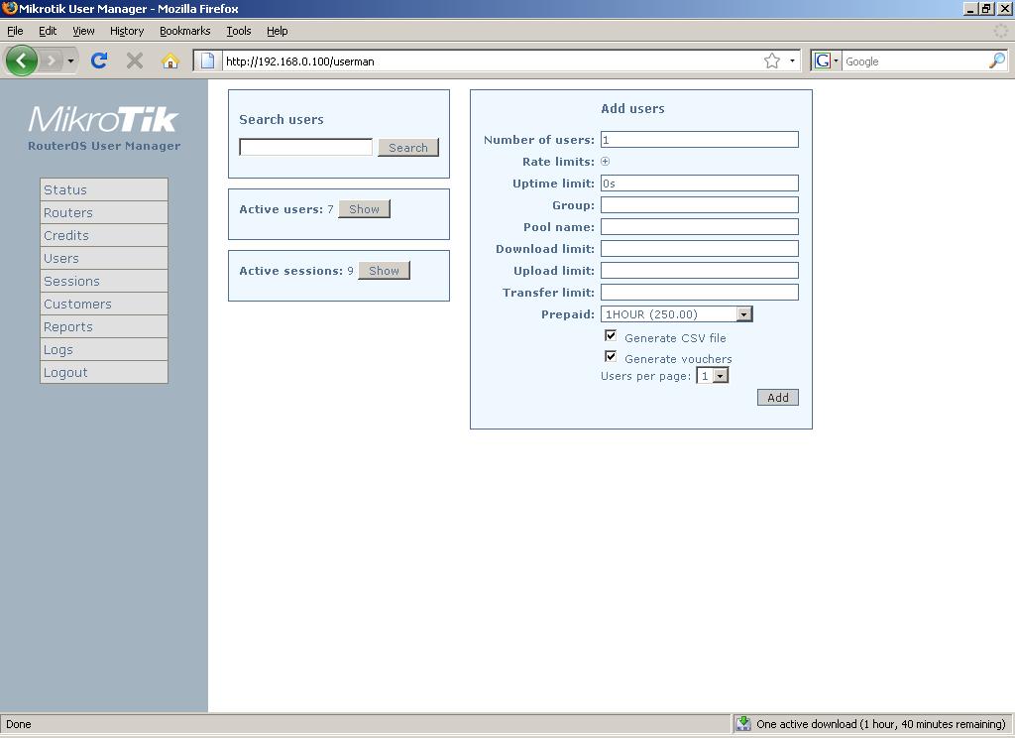Viewport: 1015px width, 738px height.
Task: Click the Group input field
Action: [700, 204]
